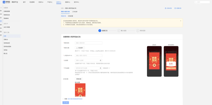Click the bottom icon in the left icon rail
Image resolution: width=212 pixels, height=105 pixels.
1,35
